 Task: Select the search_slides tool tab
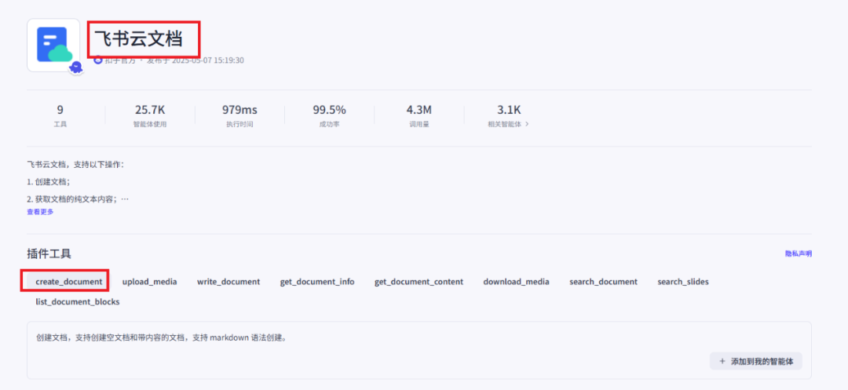683,282
